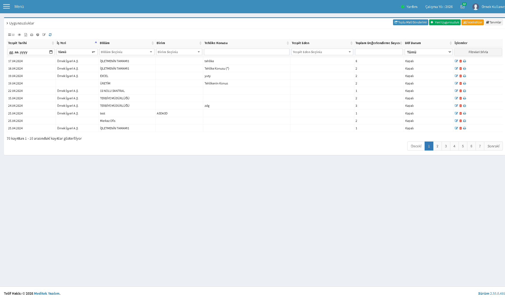Delete the 13 NOLU SANTRAL row
This screenshot has width=505, height=300.
(461, 91)
